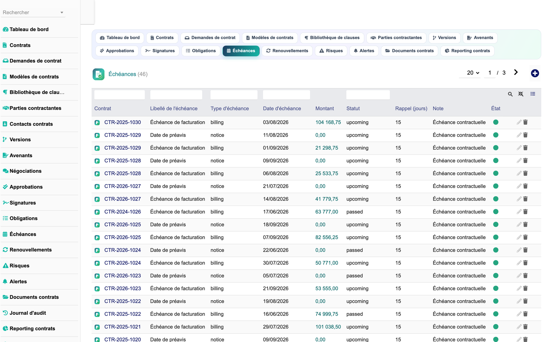
Task: Open the column list options icon
Action: 533,94
